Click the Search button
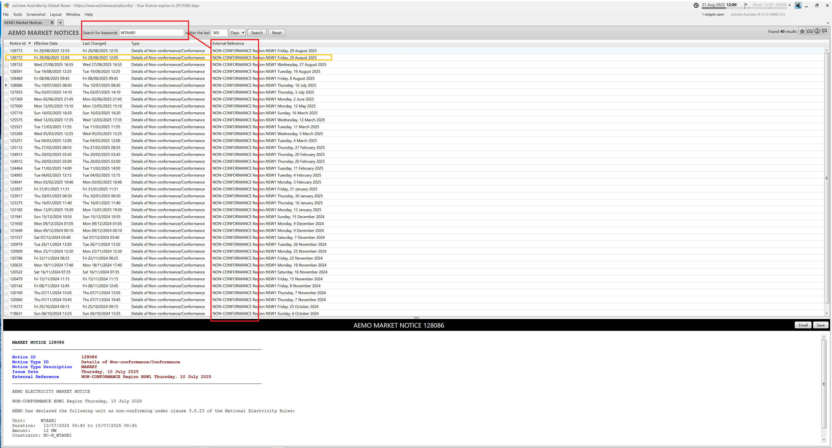The width and height of the screenshot is (832, 448). [x=257, y=33]
